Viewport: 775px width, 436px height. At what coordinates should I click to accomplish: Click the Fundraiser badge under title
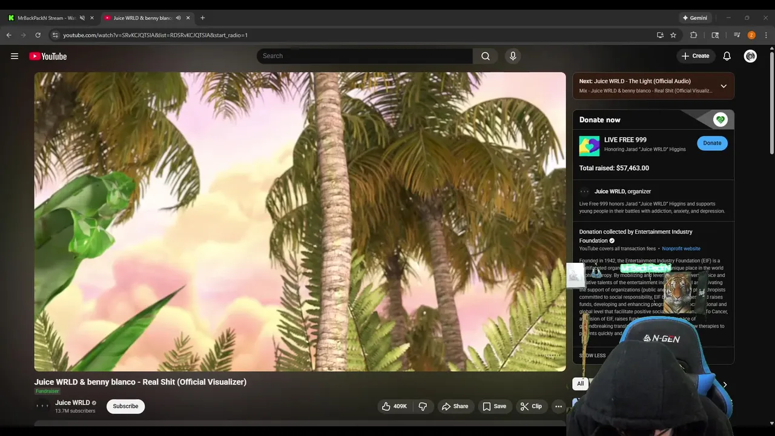[x=47, y=391]
